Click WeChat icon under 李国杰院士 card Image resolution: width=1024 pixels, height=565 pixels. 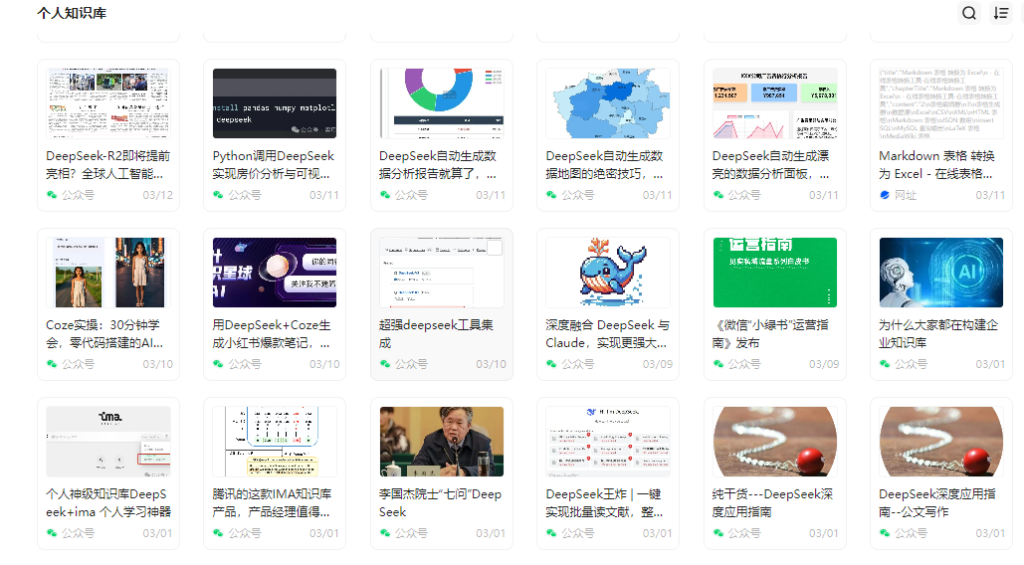click(385, 532)
